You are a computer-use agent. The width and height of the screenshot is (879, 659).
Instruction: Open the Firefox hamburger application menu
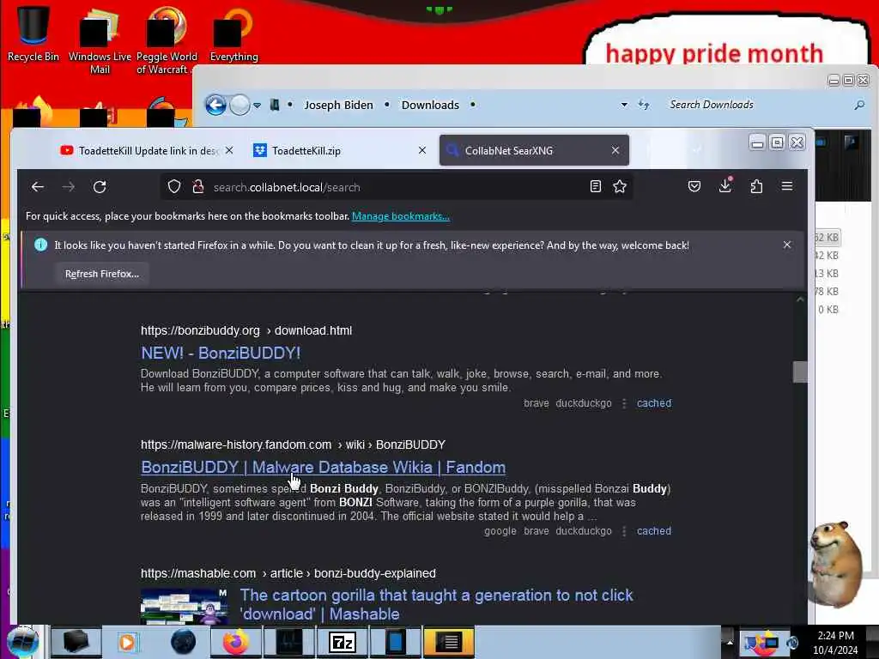[x=787, y=186]
